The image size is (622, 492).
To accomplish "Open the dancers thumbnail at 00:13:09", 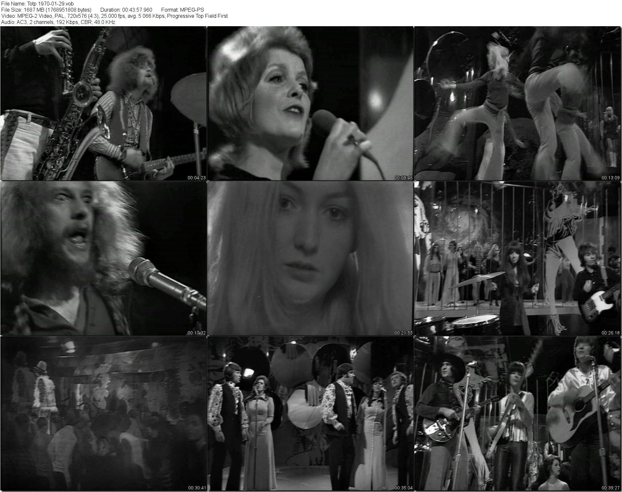I will 518,103.
